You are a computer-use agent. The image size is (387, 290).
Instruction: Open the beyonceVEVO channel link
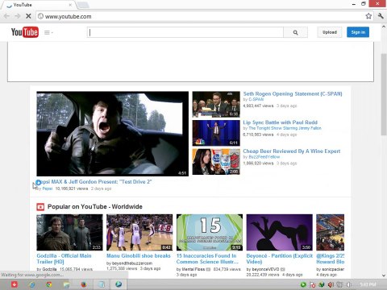(x=266, y=269)
